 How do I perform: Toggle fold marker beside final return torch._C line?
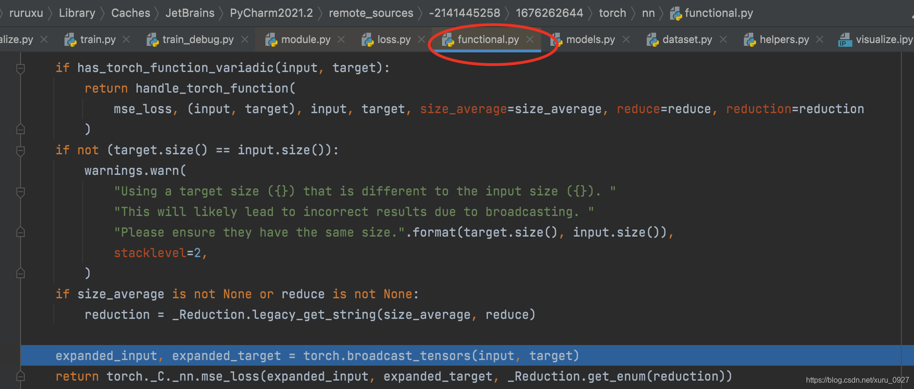(x=21, y=376)
